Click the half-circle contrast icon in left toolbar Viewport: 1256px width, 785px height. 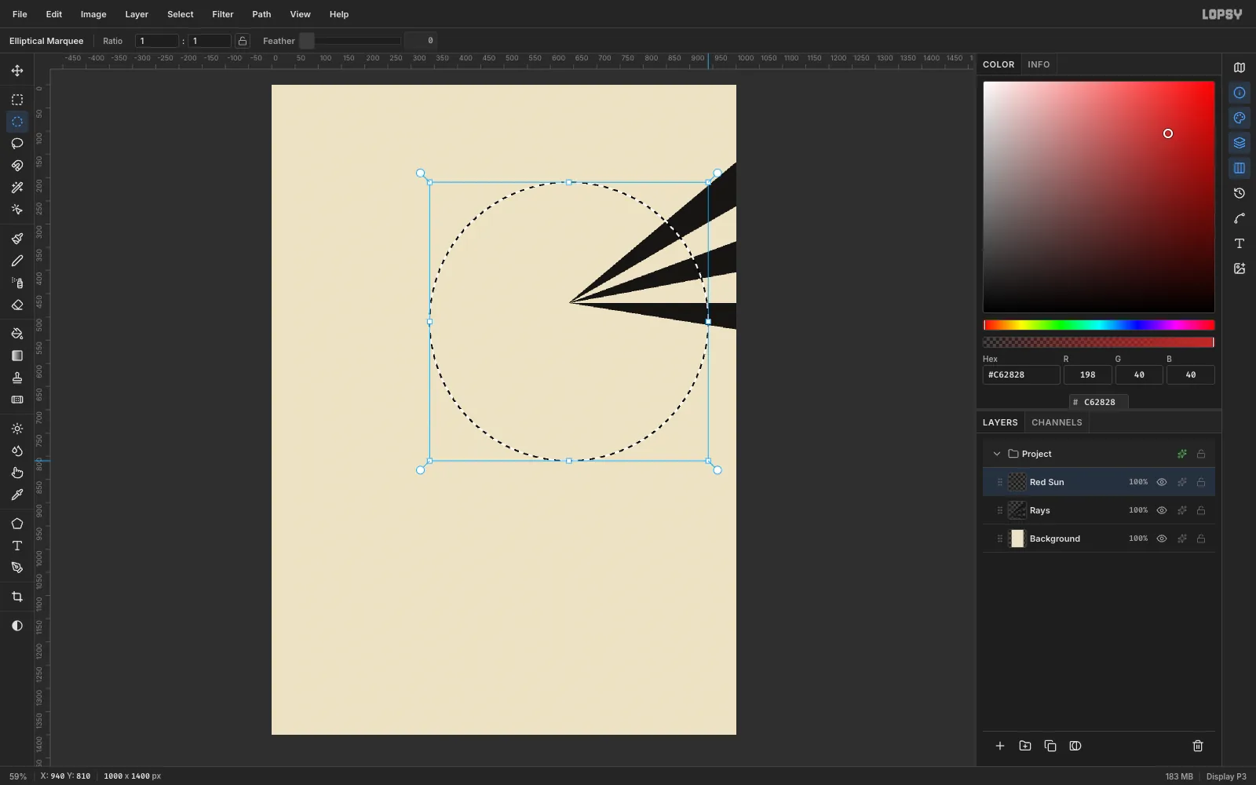pyautogui.click(x=17, y=626)
